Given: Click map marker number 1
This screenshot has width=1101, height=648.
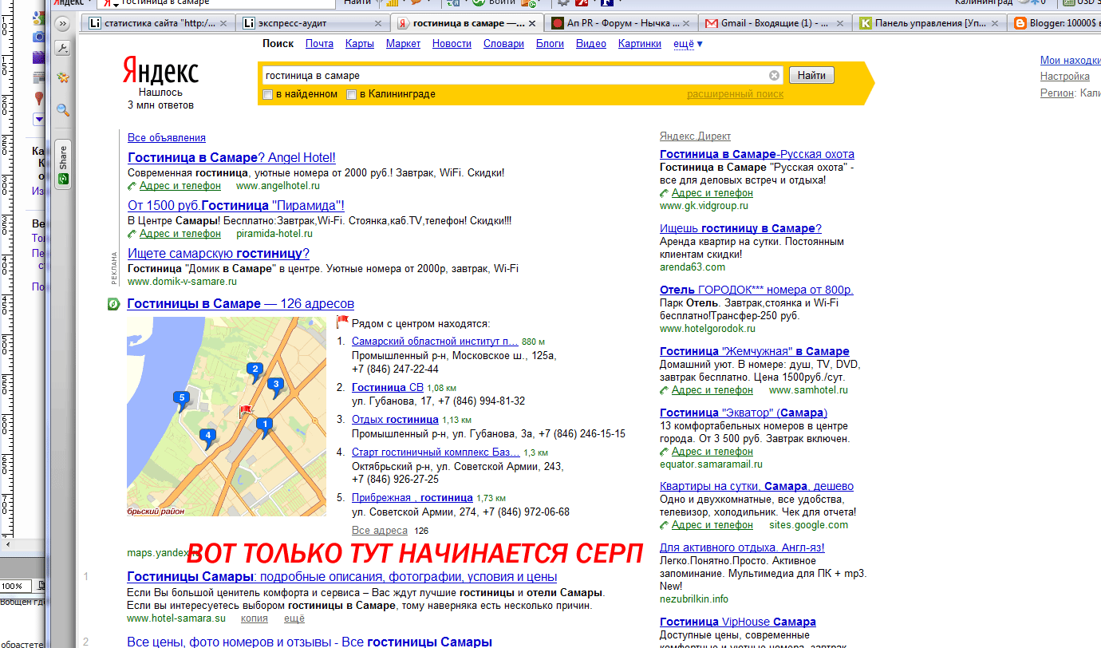Looking at the screenshot, I should [x=265, y=426].
